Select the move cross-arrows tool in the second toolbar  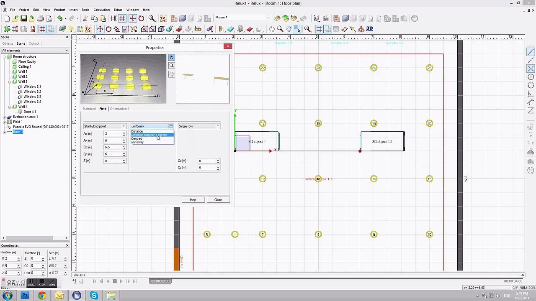click(x=100, y=29)
